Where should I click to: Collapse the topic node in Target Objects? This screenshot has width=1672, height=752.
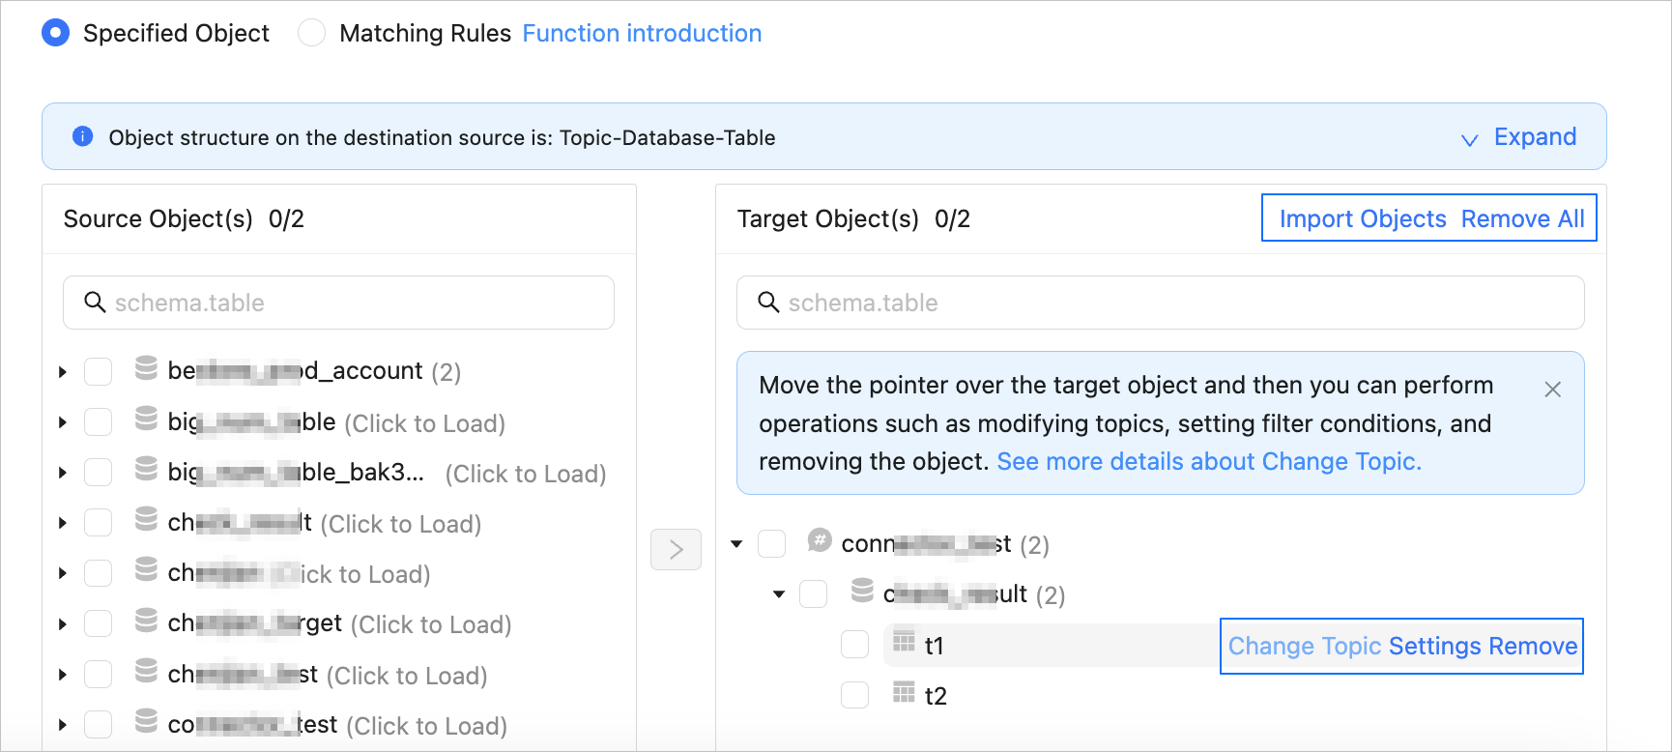coord(736,544)
